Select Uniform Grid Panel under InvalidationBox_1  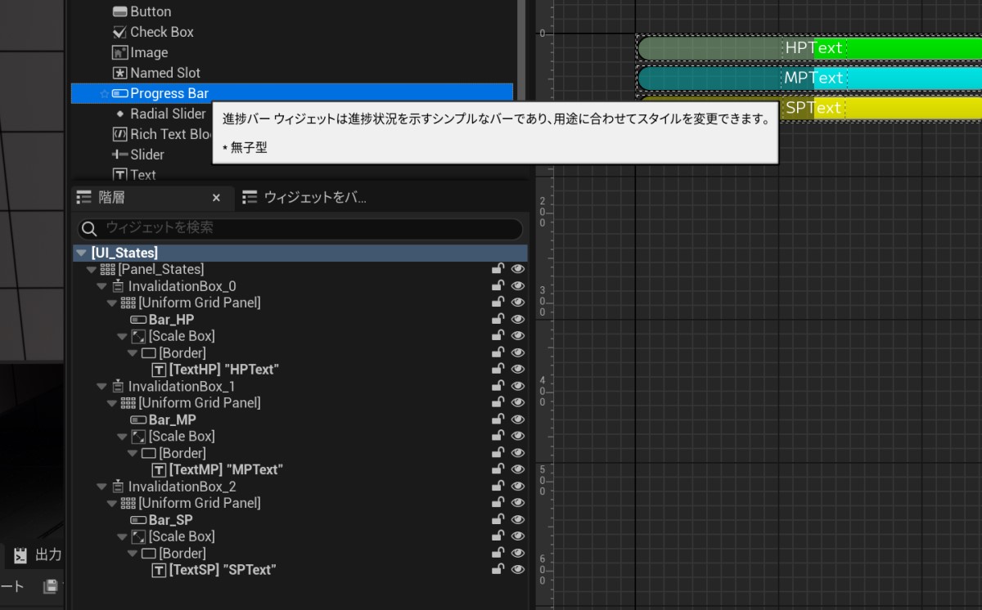(x=191, y=403)
